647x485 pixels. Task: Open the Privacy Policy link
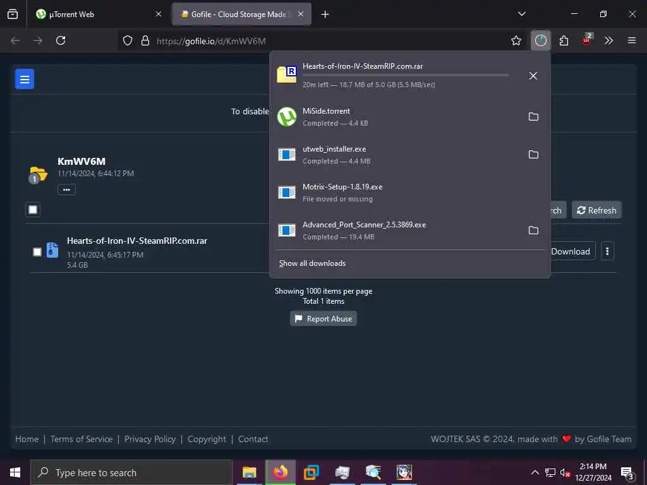point(150,440)
